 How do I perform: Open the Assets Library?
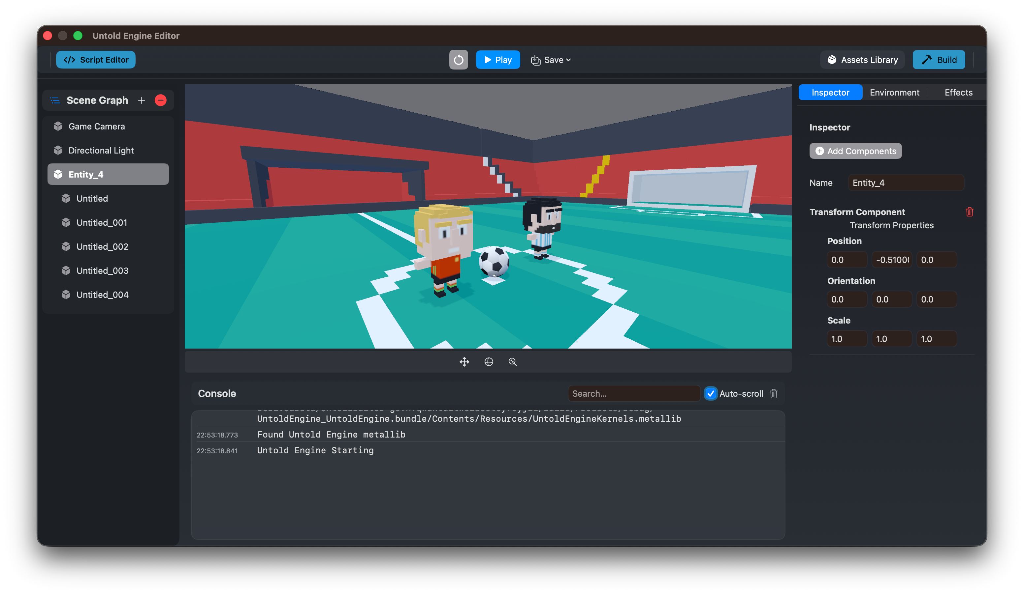[862, 60]
